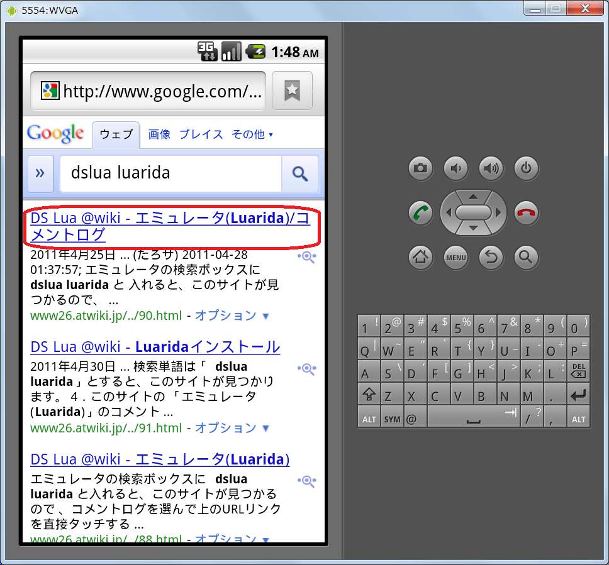
Task: Focus the browser URL address bar
Action: point(148,91)
